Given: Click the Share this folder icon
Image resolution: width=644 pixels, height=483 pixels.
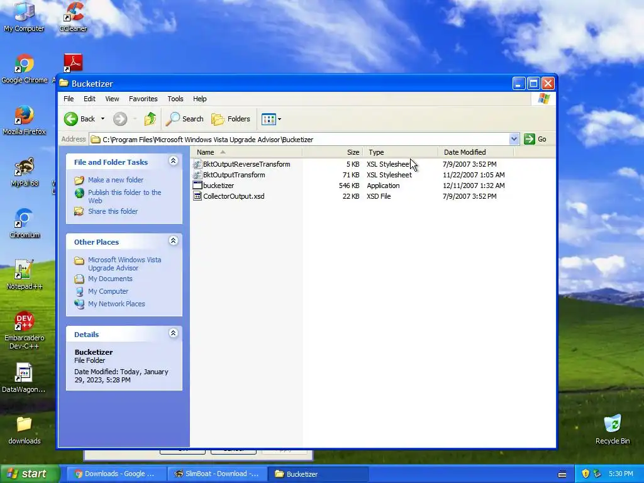Looking at the screenshot, I should pyautogui.click(x=79, y=211).
